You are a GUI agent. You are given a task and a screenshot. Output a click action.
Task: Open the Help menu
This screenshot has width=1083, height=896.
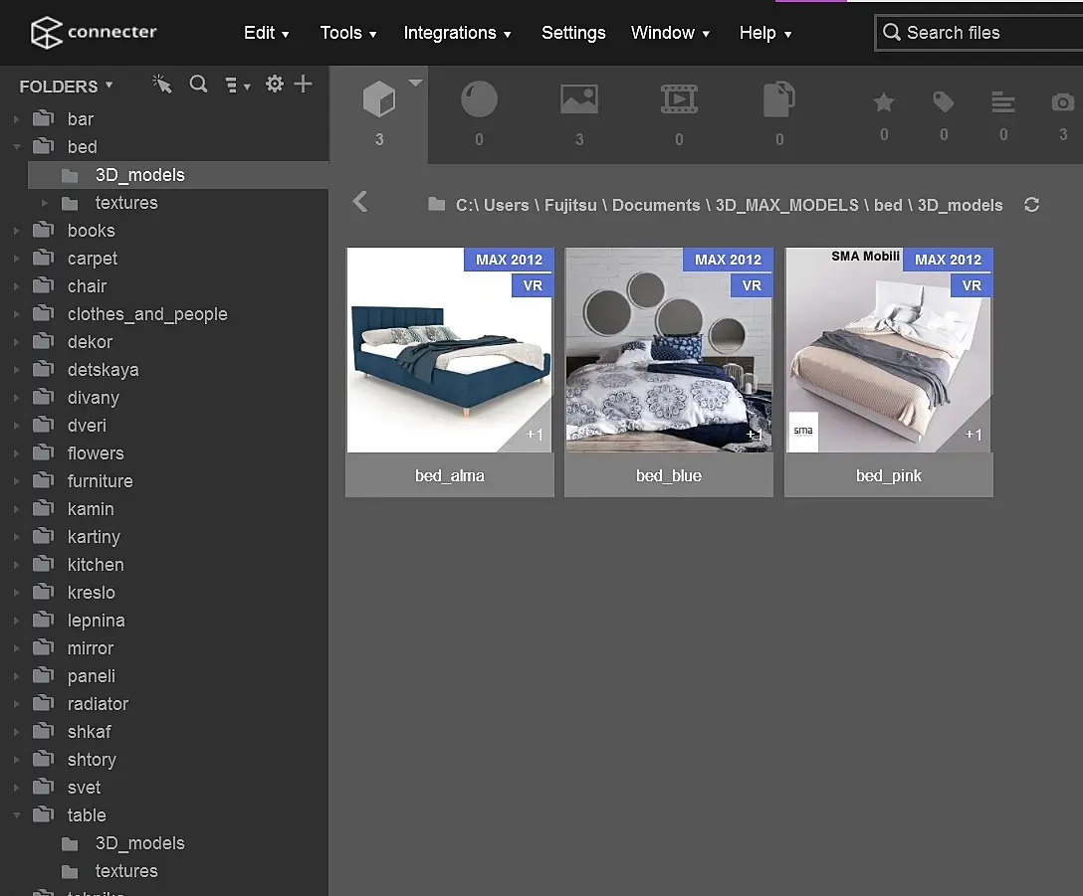pyautogui.click(x=765, y=33)
